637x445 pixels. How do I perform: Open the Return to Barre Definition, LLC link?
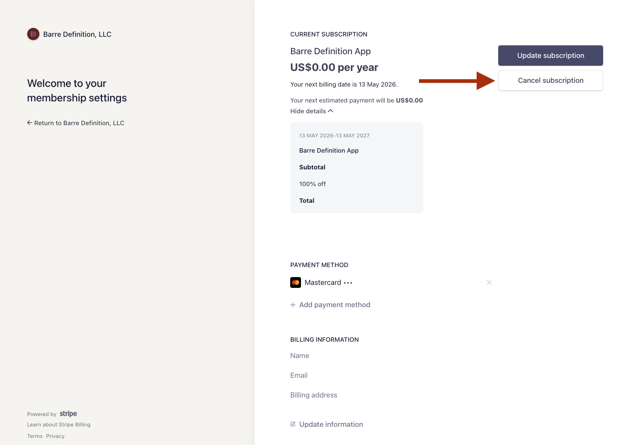tap(79, 123)
